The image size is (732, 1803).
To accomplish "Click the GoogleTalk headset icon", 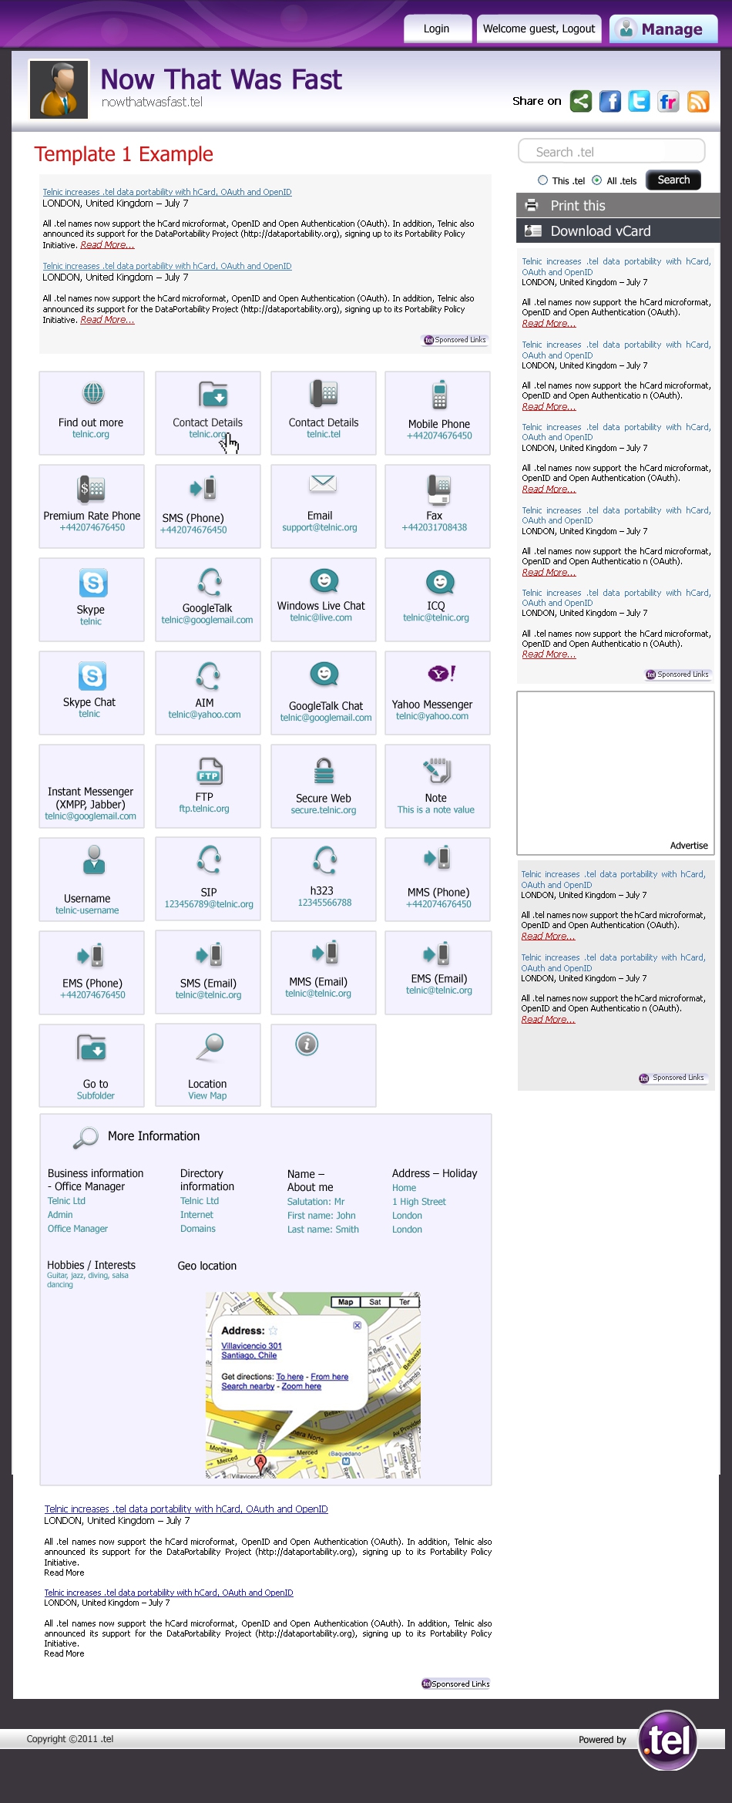I will tap(210, 580).
